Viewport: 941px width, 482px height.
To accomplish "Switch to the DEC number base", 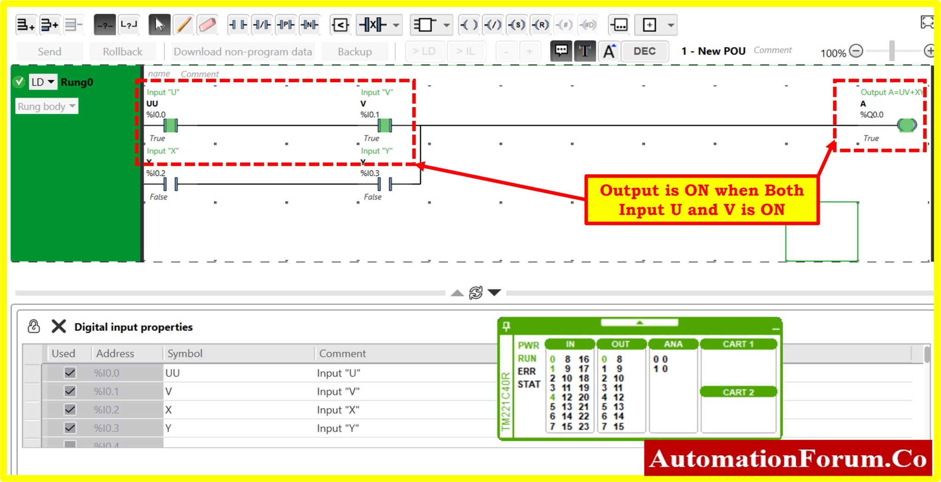I will 645,51.
